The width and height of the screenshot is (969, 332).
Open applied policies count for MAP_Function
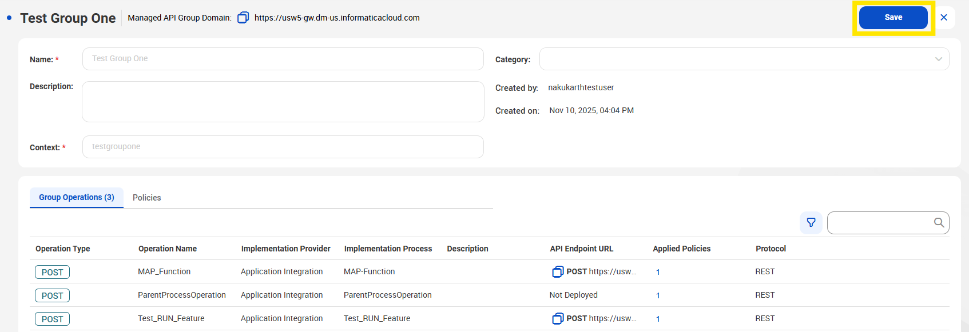[x=658, y=272]
